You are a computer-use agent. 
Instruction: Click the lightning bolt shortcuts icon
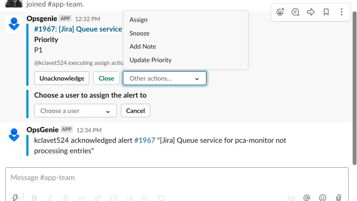(x=15, y=197)
